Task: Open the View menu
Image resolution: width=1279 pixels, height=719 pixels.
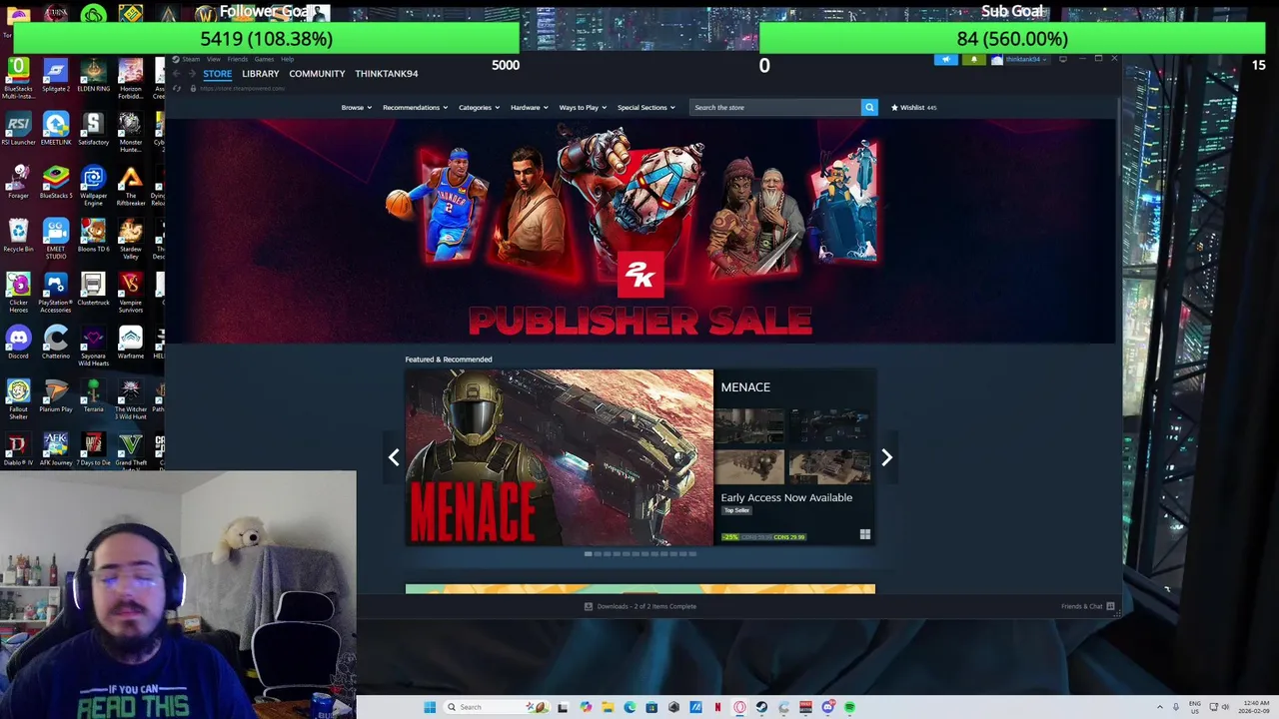Action: click(x=214, y=59)
